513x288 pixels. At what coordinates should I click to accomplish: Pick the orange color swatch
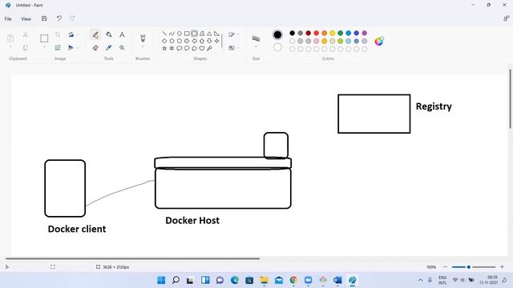(x=324, y=33)
